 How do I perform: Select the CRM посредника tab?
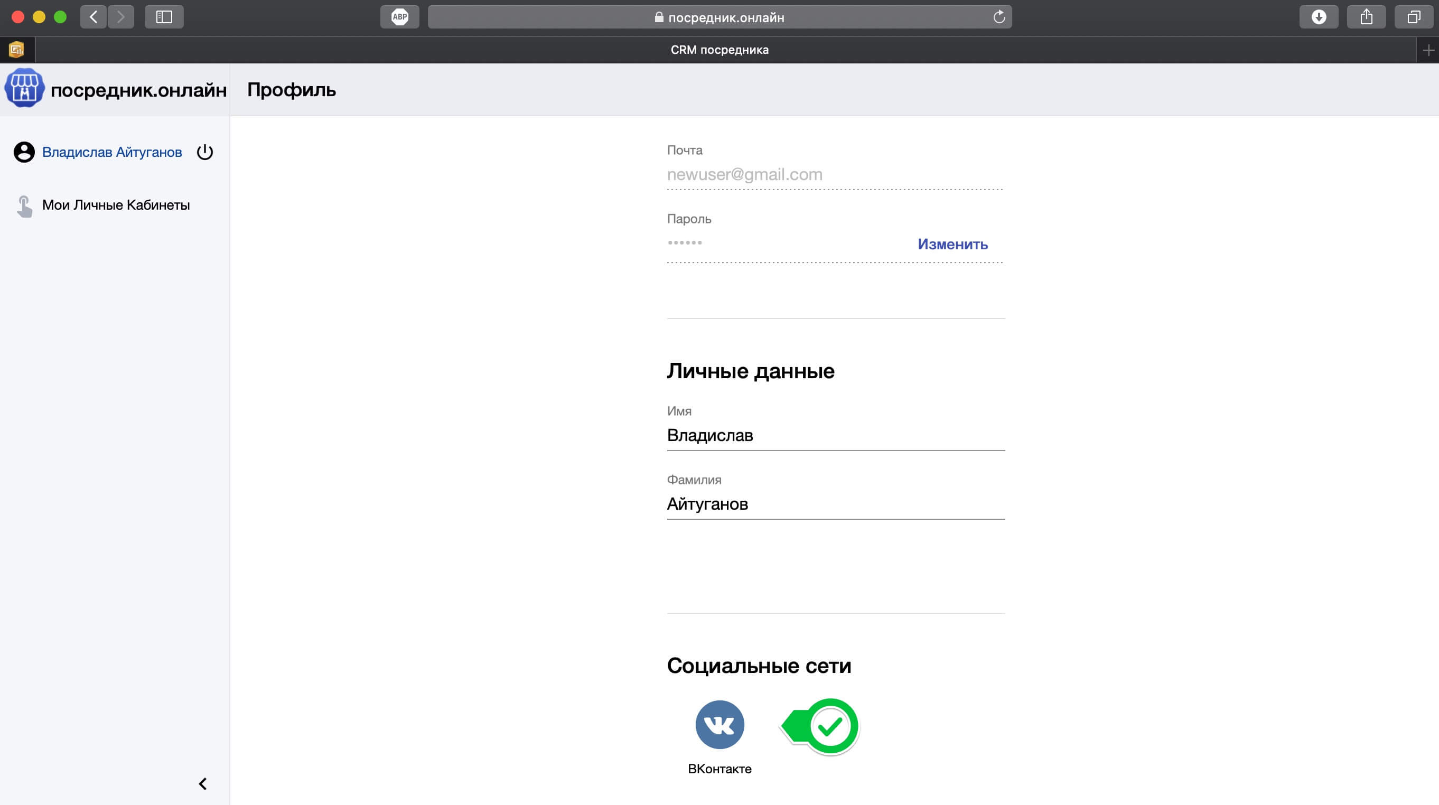coord(719,50)
